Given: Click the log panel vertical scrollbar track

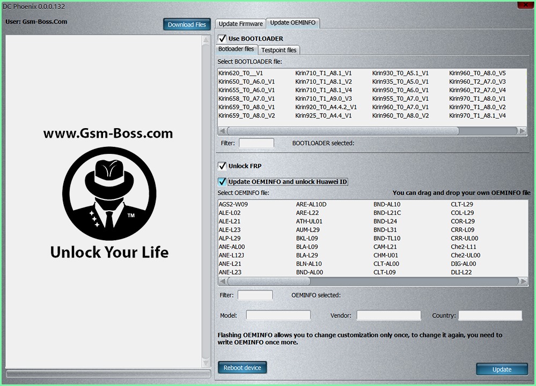Looking at the screenshot, I should (206, 202).
